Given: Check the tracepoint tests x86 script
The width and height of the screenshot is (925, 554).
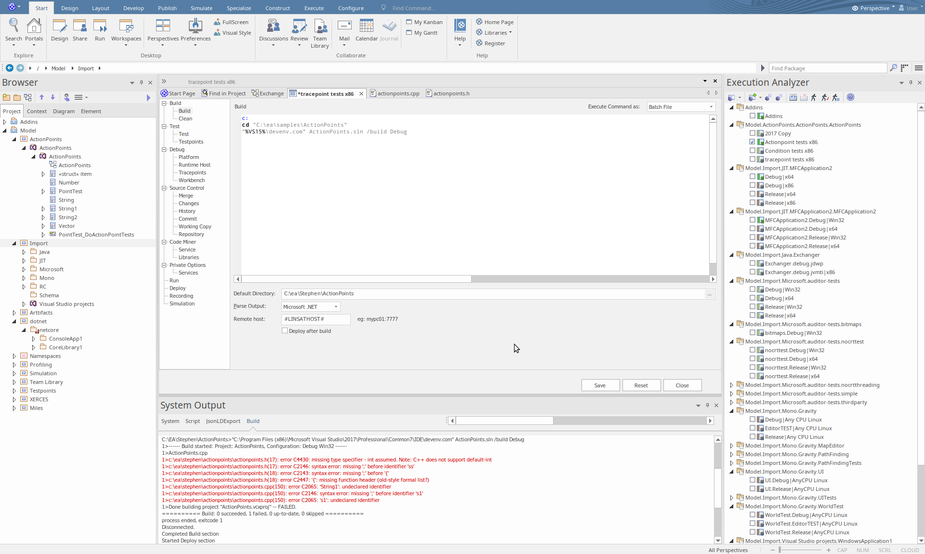Looking at the screenshot, I should tap(753, 159).
